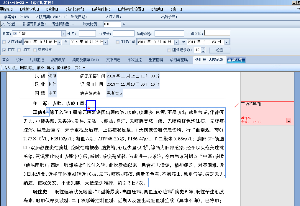Click 删除批注 in the toolbar

27,68
